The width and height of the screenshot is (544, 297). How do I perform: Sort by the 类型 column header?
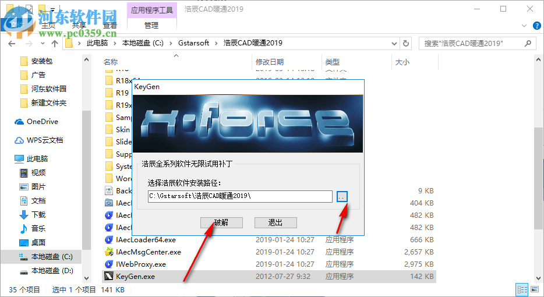[333, 62]
